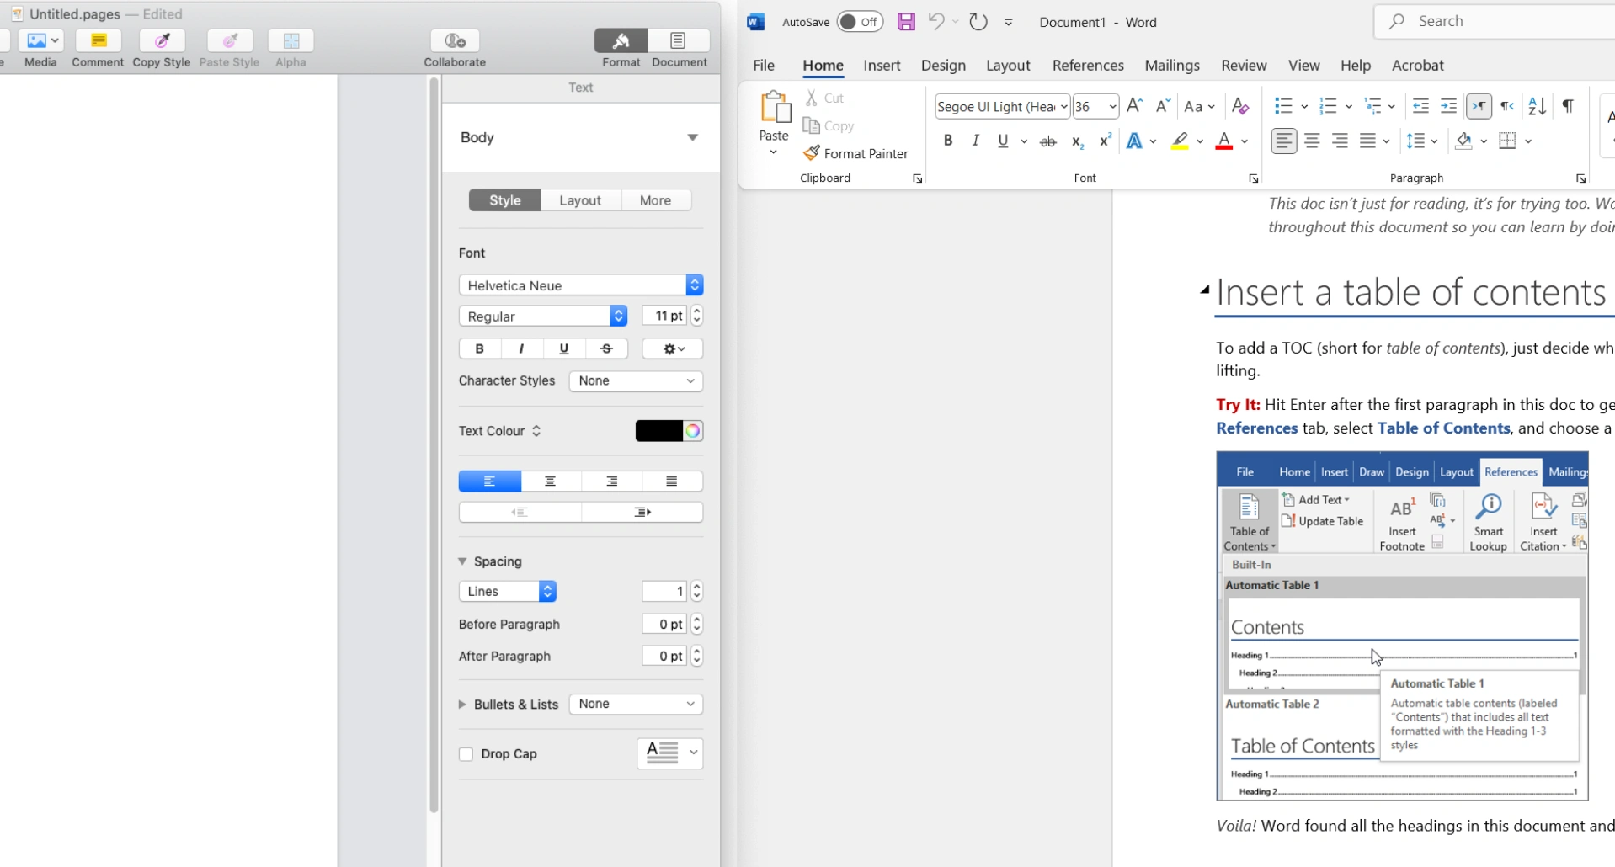Click the Clear Formatting icon in Word
Image resolution: width=1615 pixels, height=867 pixels.
[1239, 105]
